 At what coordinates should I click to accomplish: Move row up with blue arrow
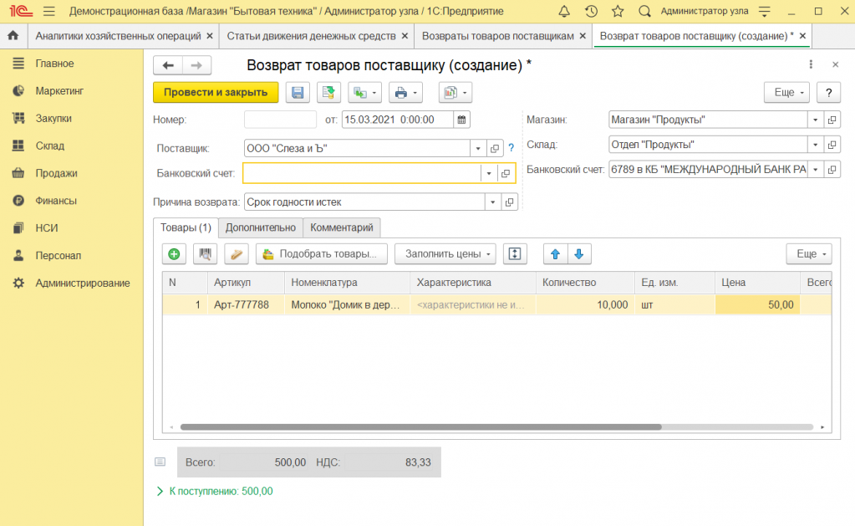(x=553, y=253)
